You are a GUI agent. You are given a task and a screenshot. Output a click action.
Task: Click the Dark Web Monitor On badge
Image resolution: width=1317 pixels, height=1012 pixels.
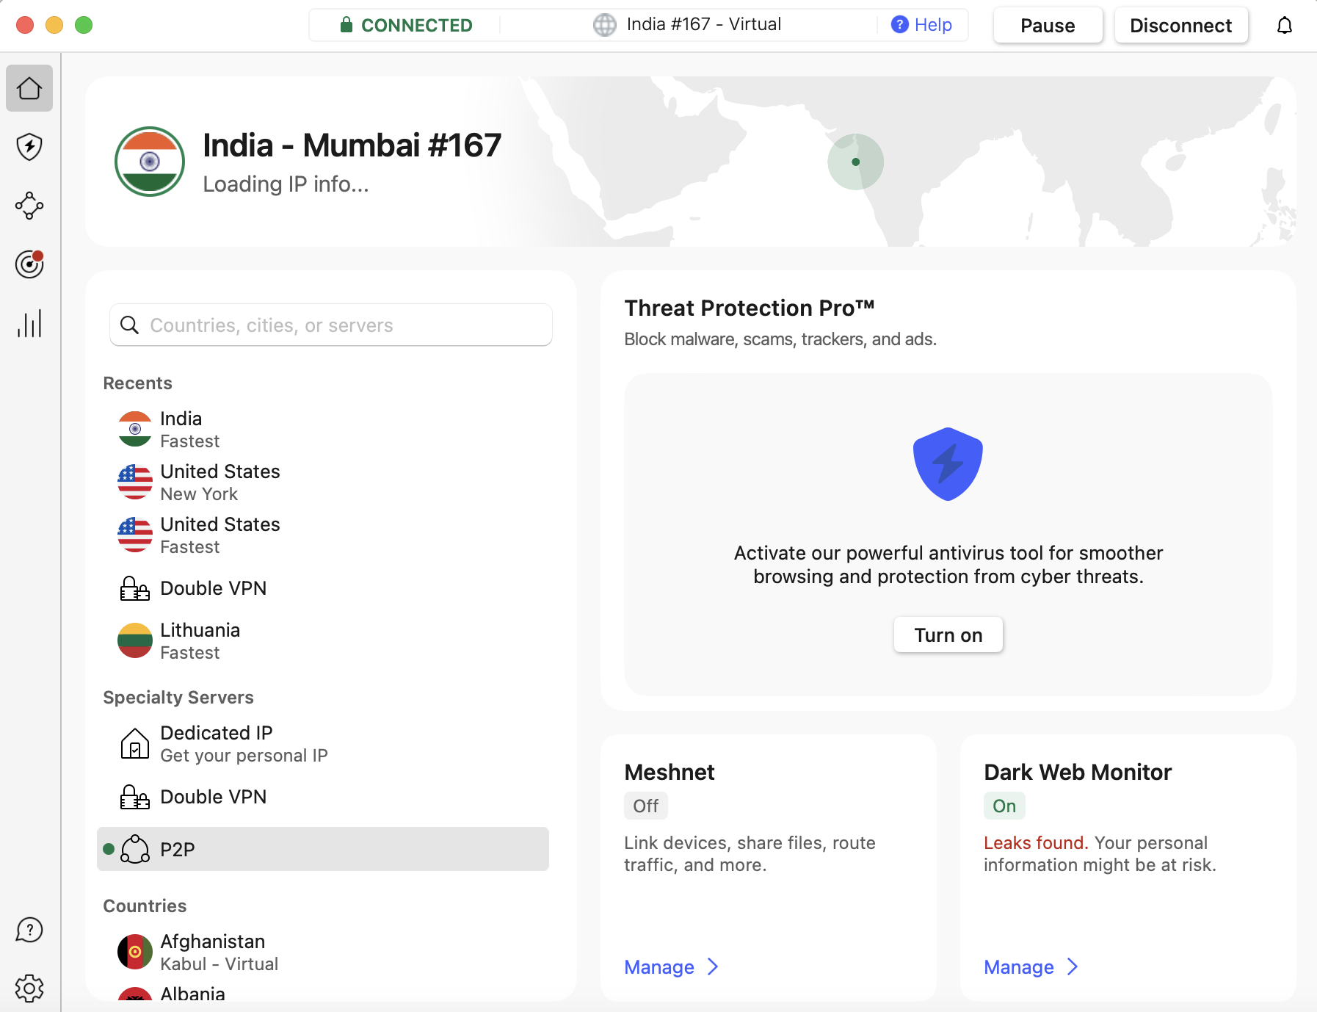(x=1004, y=806)
